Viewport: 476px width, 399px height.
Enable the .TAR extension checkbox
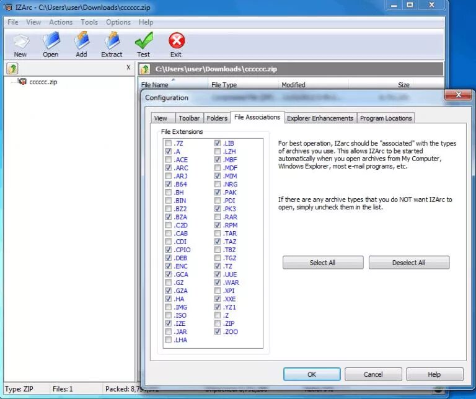pos(218,234)
